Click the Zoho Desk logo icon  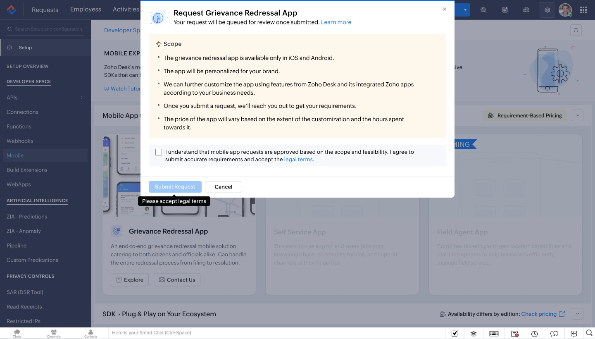click(x=12, y=10)
